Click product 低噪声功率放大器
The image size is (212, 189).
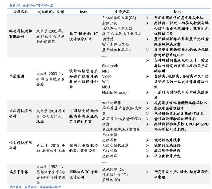coord(117,28)
